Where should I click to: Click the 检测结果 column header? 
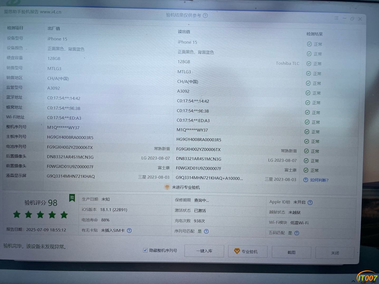tap(315, 34)
